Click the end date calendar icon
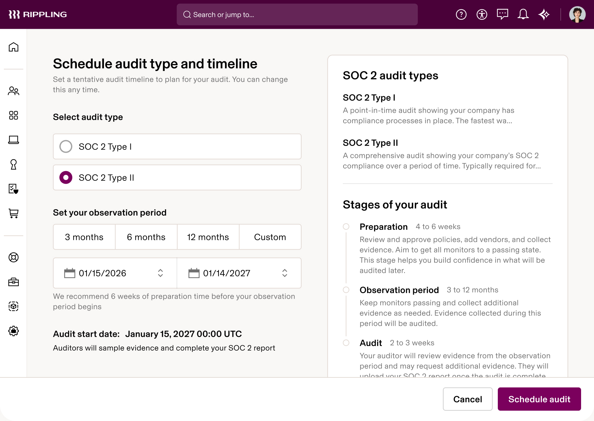The height and width of the screenshot is (421, 594). 194,273
